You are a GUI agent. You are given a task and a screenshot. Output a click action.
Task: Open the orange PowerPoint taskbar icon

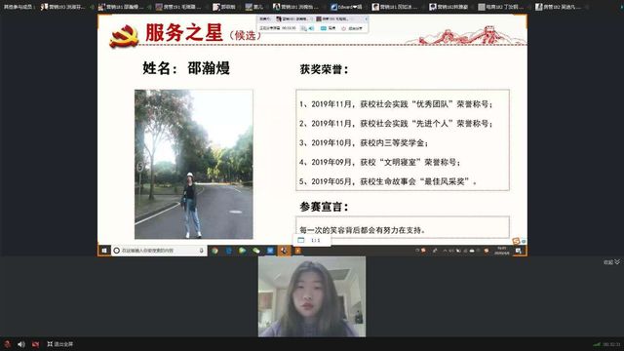tap(297, 251)
